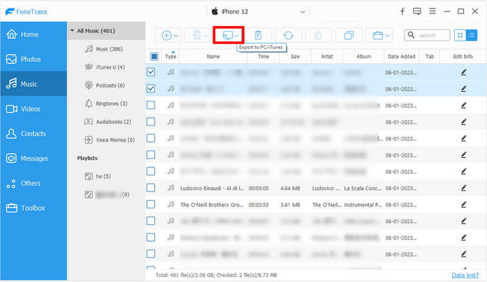Open the feedback chat icon
487x282 pixels.
pos(417,12)
